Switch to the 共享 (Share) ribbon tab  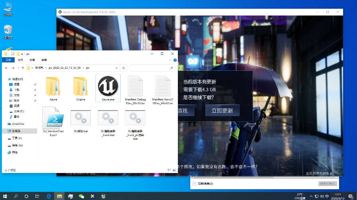click(x=32, y=60)
